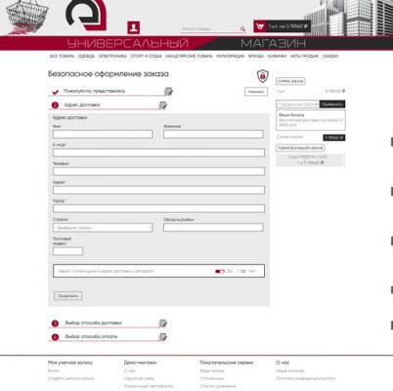Click the 'Область/район' input field
Image resolution: width=393 pixels, height=391 pixels.
click(x=213, y=228)
